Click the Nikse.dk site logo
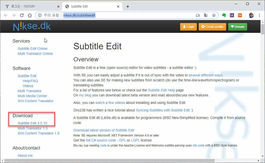 (x=32, y=27)
